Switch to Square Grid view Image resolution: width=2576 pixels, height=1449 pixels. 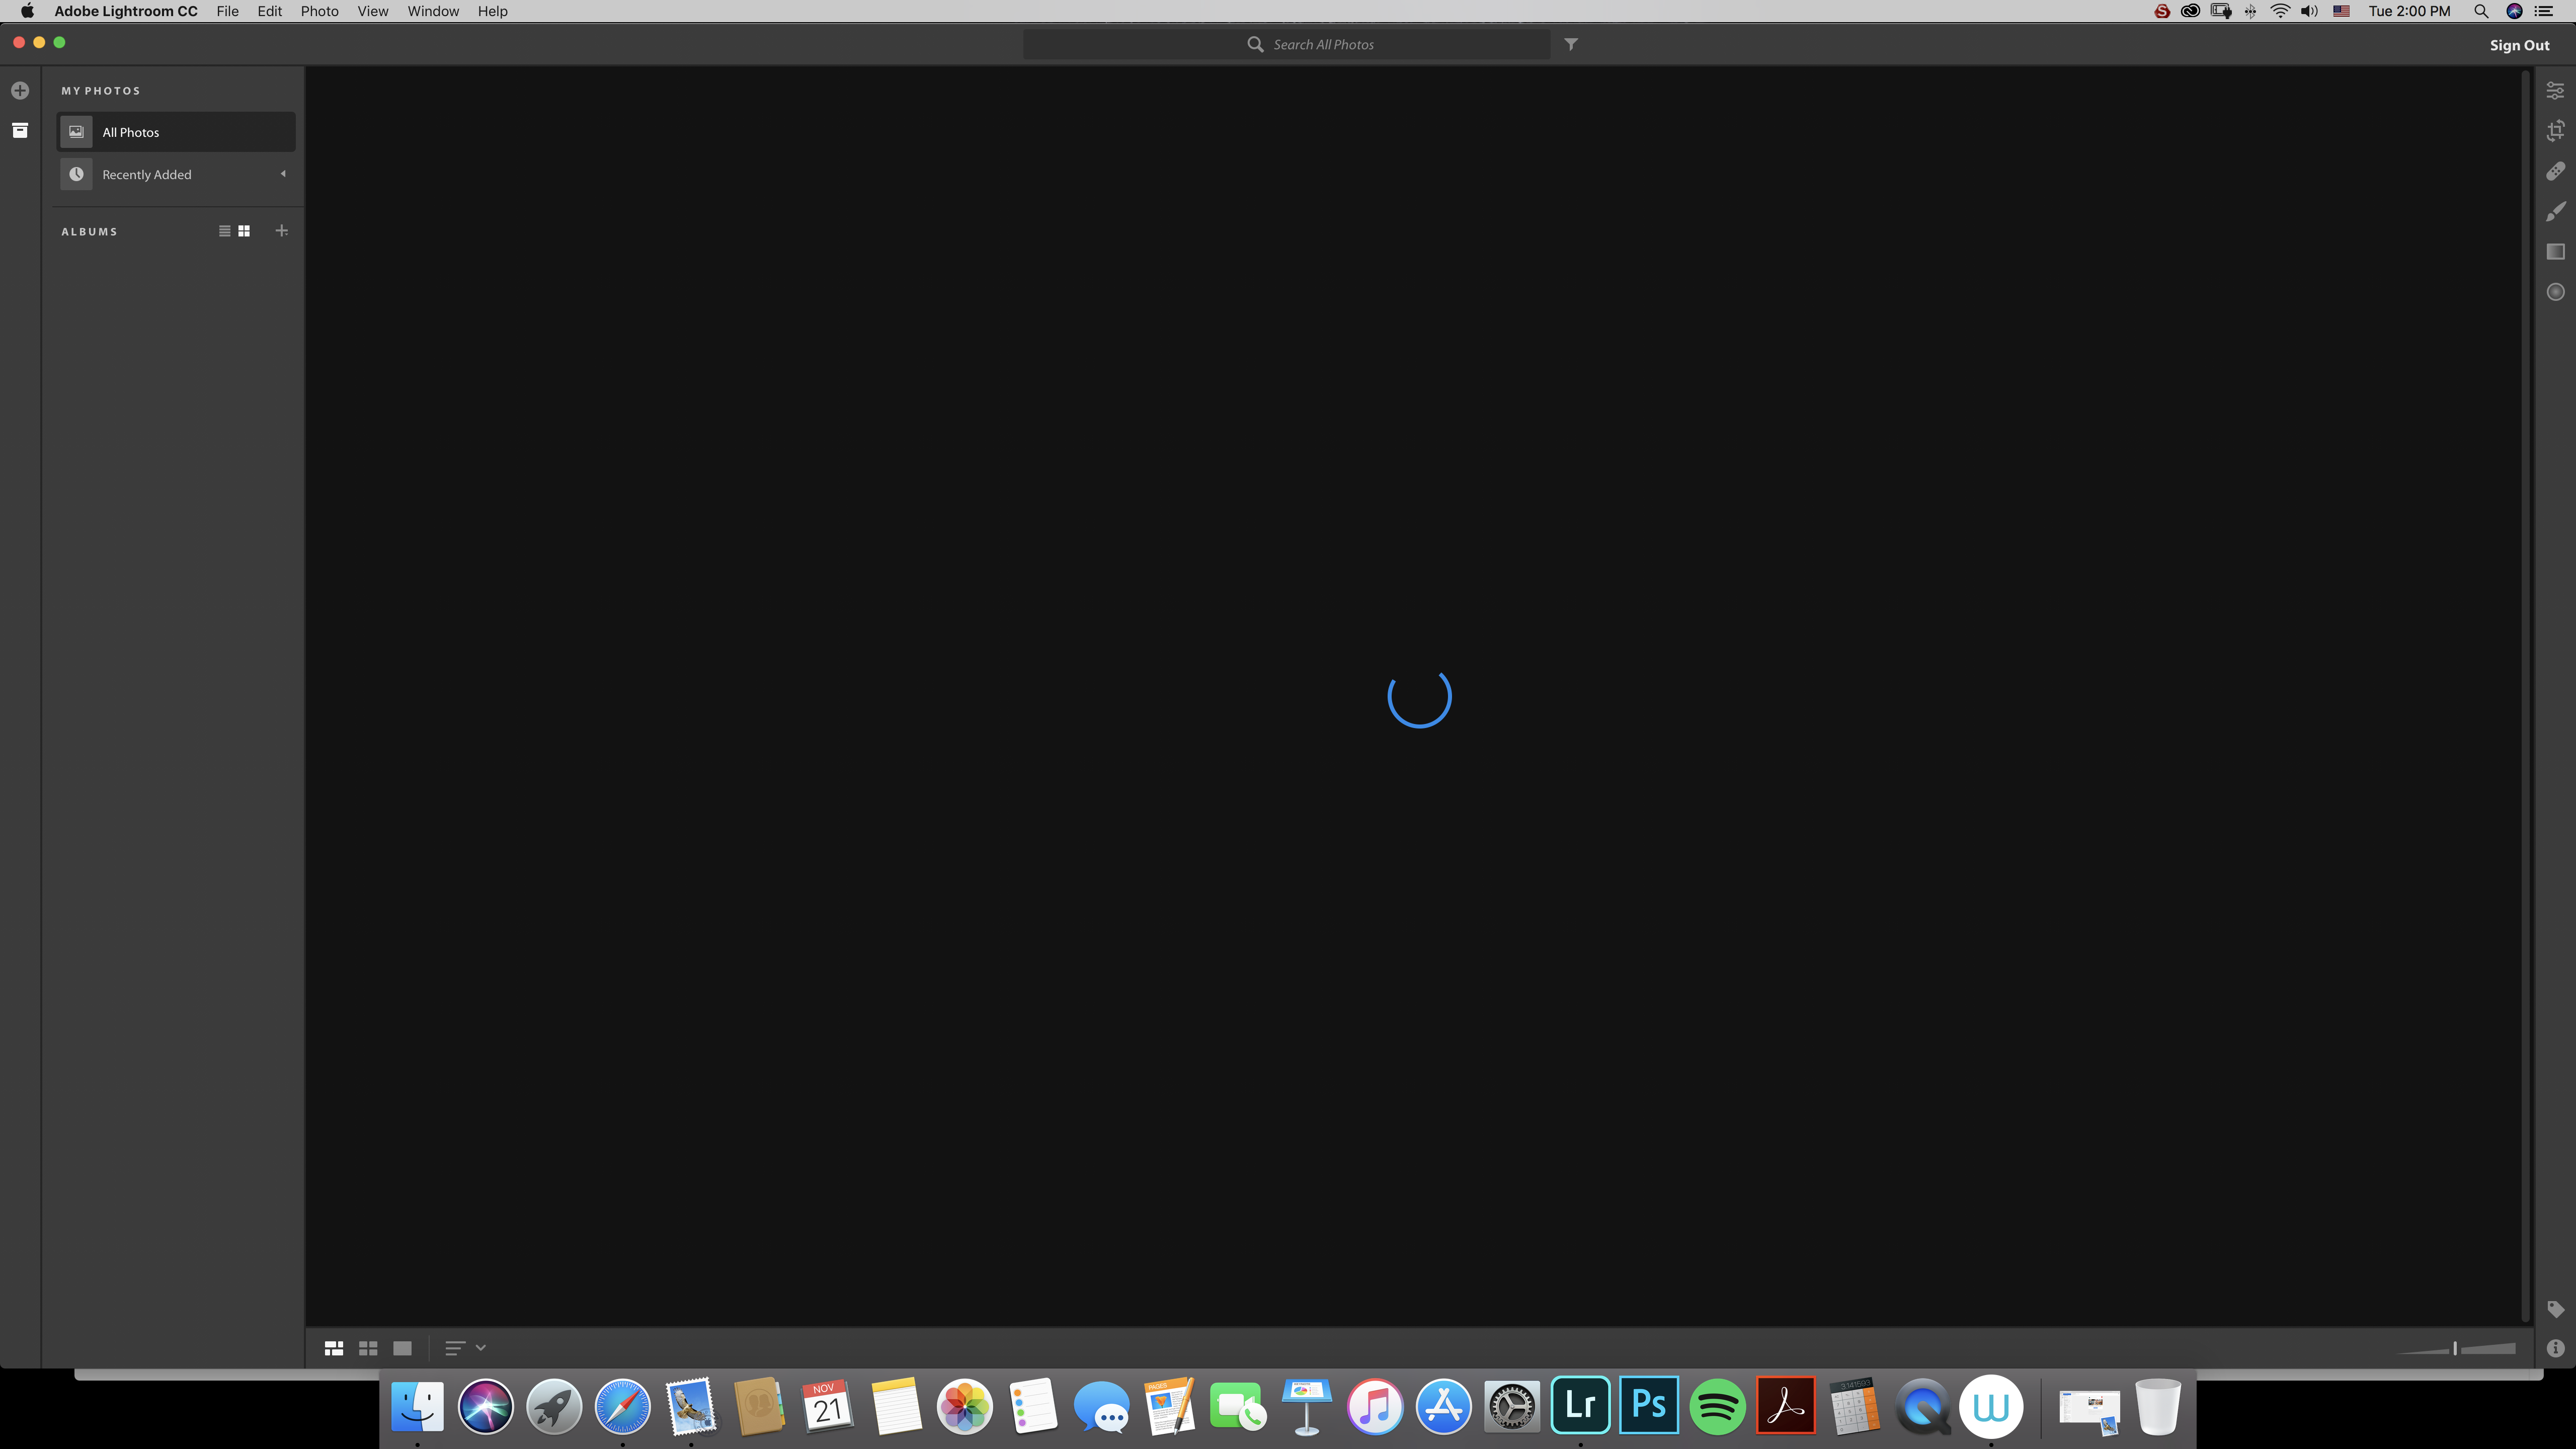(368, 1348)
